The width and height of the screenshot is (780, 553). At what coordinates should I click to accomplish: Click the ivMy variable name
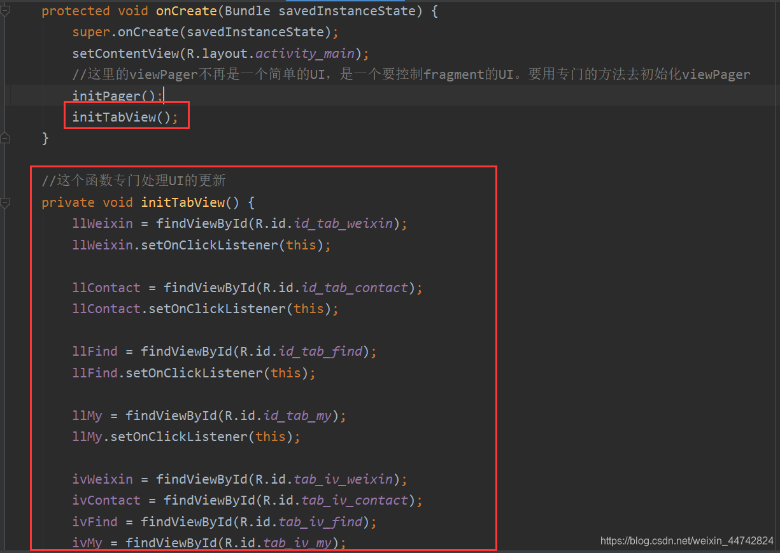(x=87, y=543)
